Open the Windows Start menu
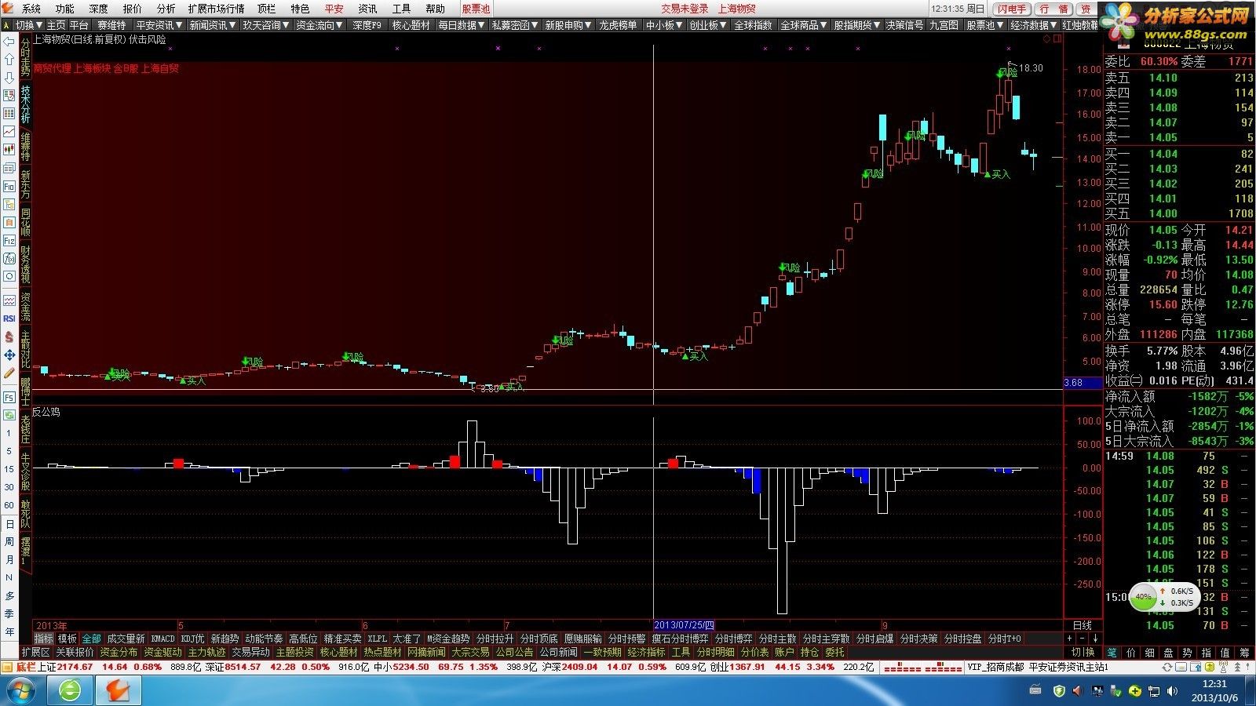 pyautogui.click(x=22, y=691)
